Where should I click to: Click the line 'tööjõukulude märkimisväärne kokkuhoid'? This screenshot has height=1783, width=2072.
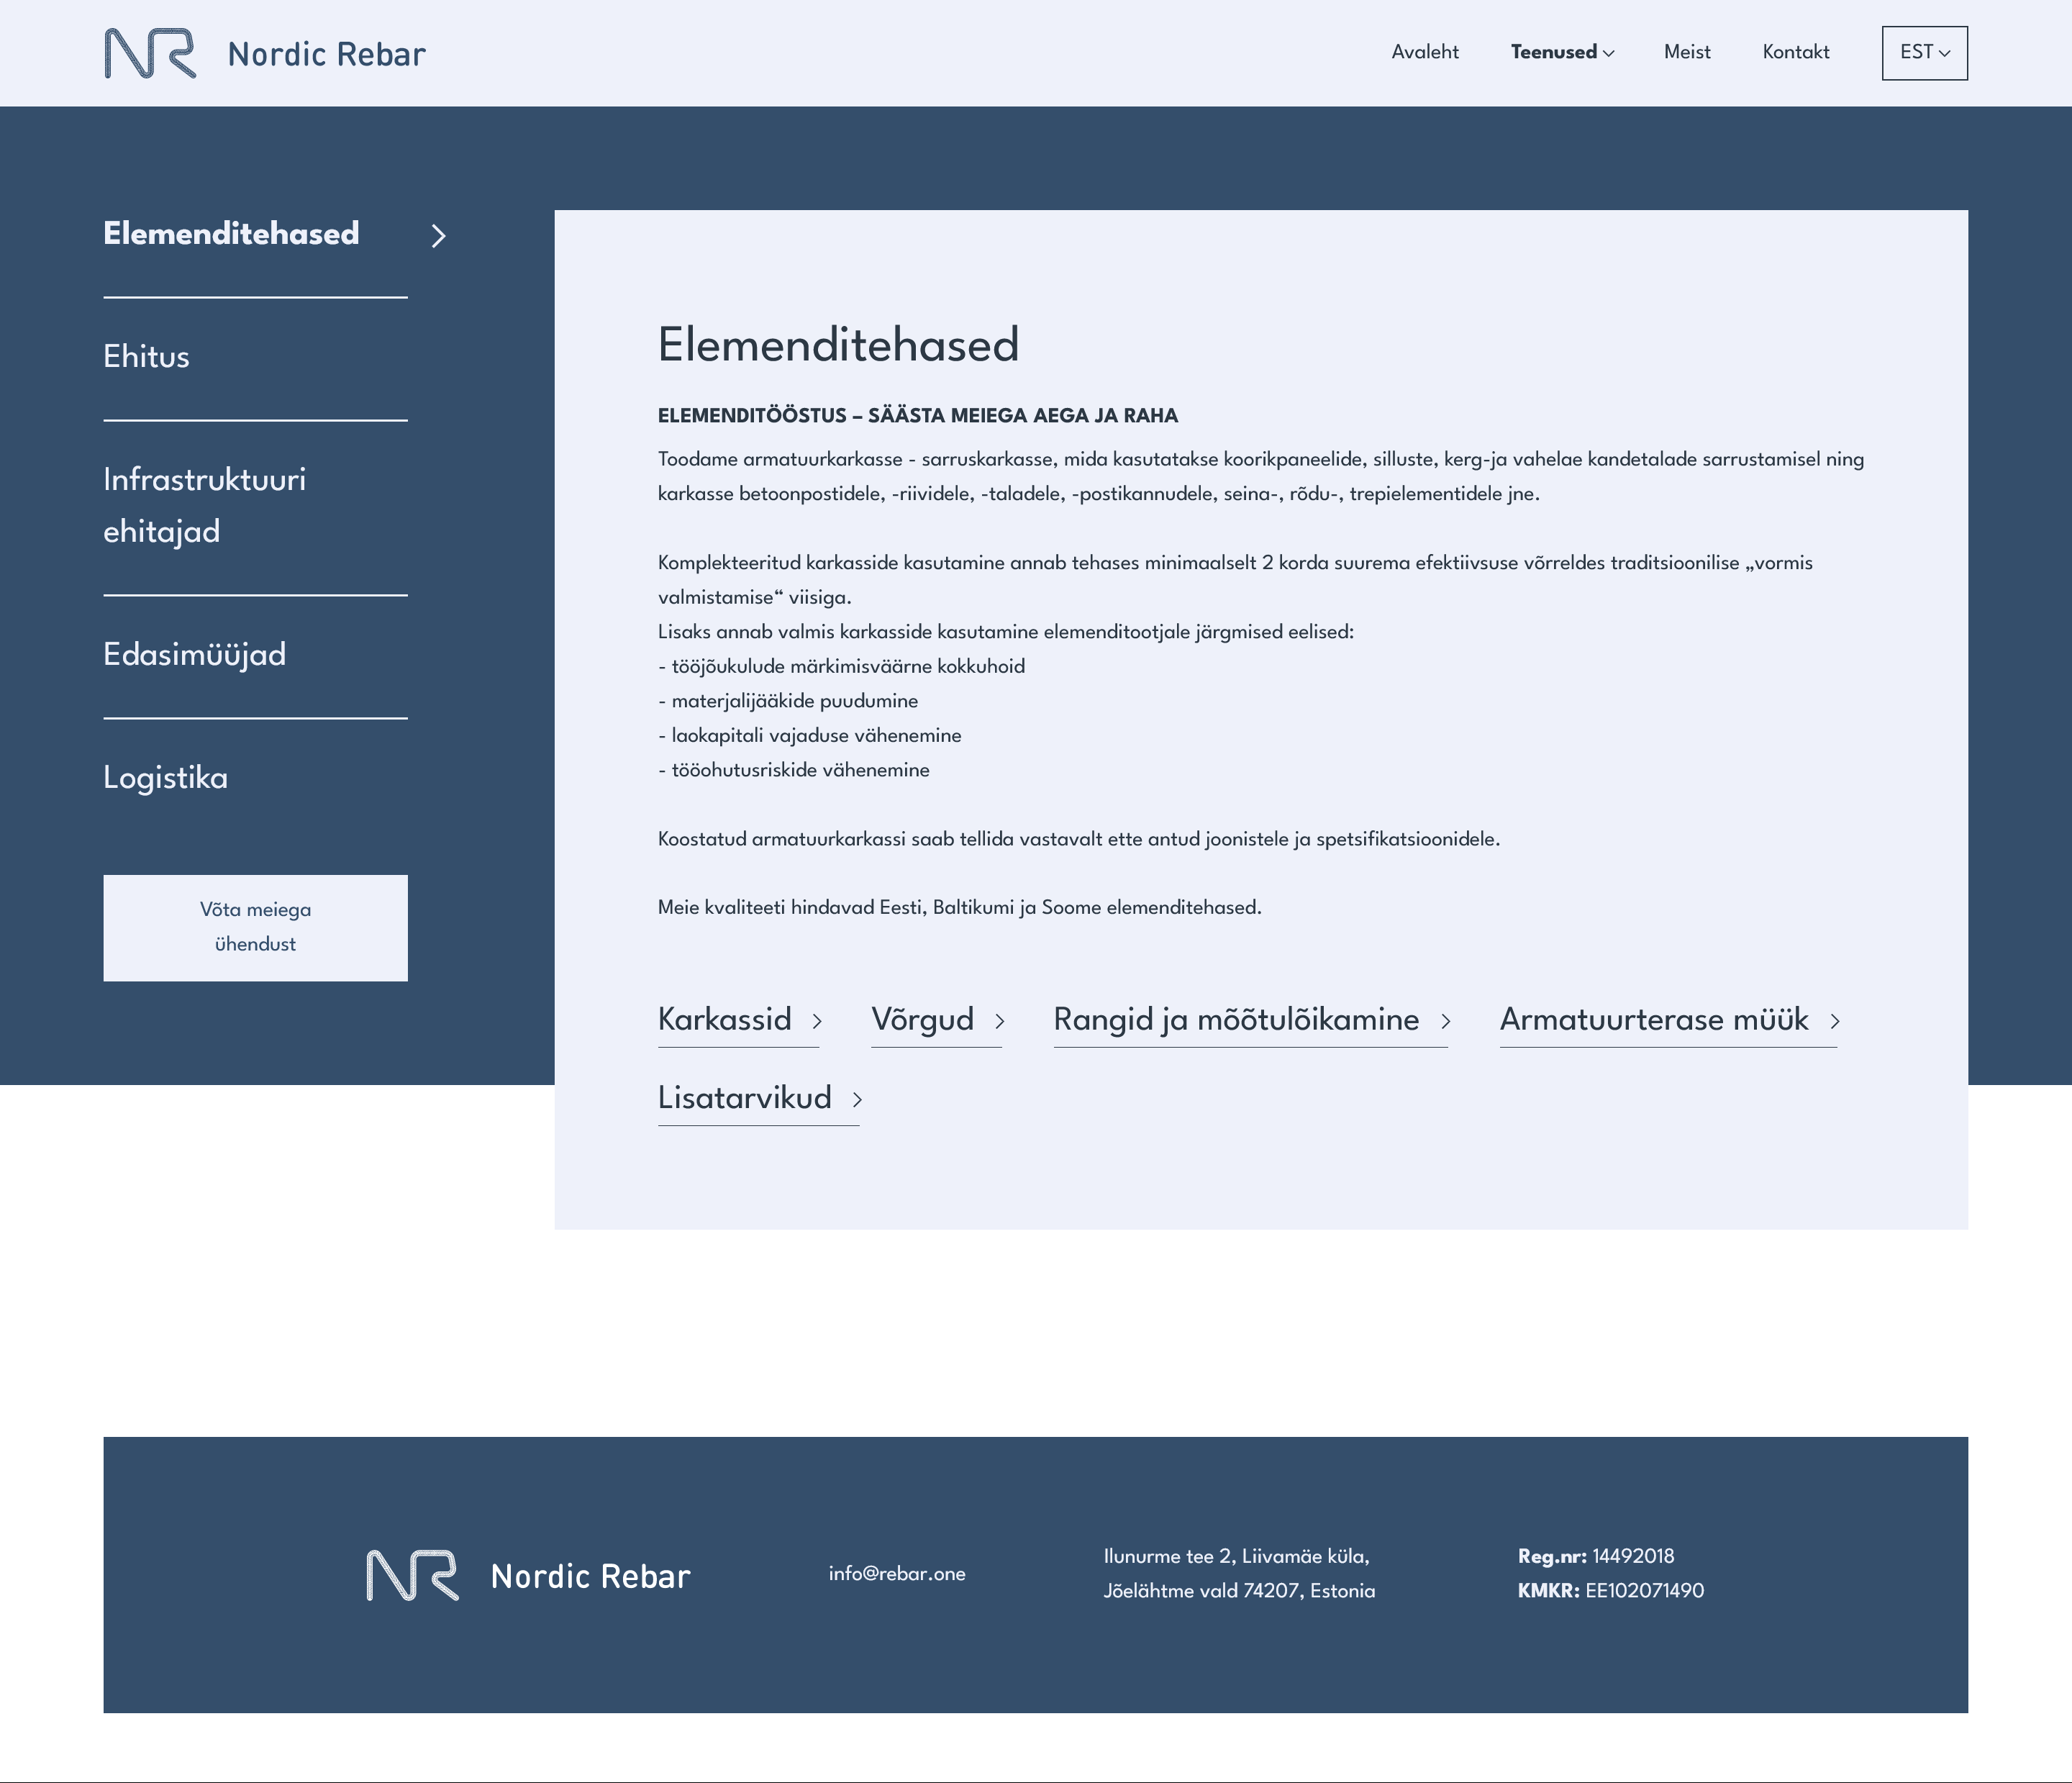click(841, 667)
